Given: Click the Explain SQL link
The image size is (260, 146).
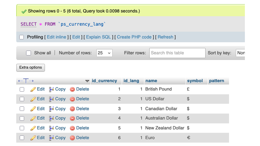Looking at the screenshot, I should 99,37.
